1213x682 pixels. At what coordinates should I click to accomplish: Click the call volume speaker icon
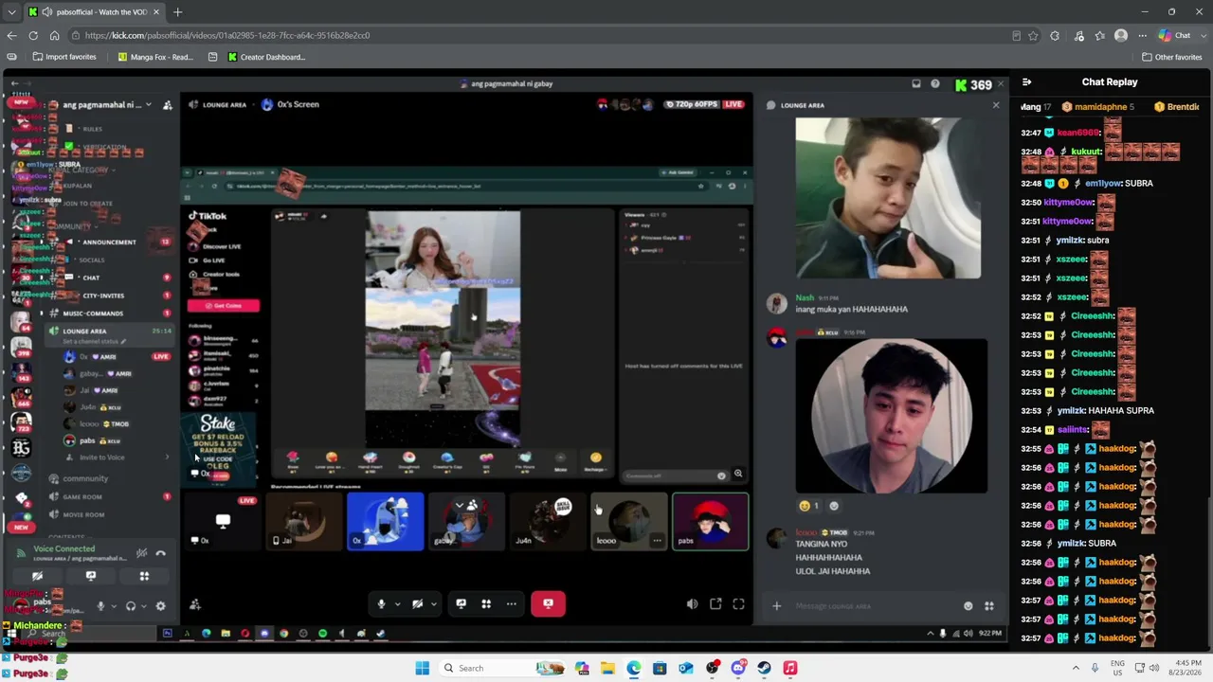point(692,604)
